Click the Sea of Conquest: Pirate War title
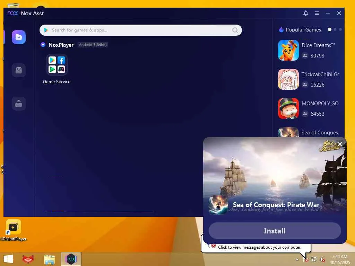 tap(276, 205)
